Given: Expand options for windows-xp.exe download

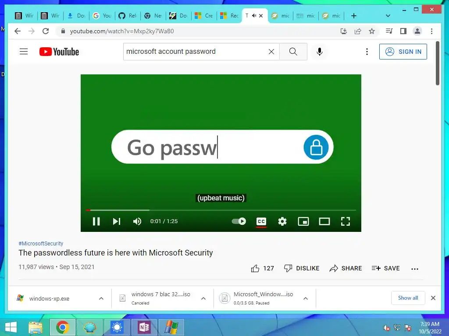Looking at the screenshot, I should pyautogui.click(x=101, y=298).
